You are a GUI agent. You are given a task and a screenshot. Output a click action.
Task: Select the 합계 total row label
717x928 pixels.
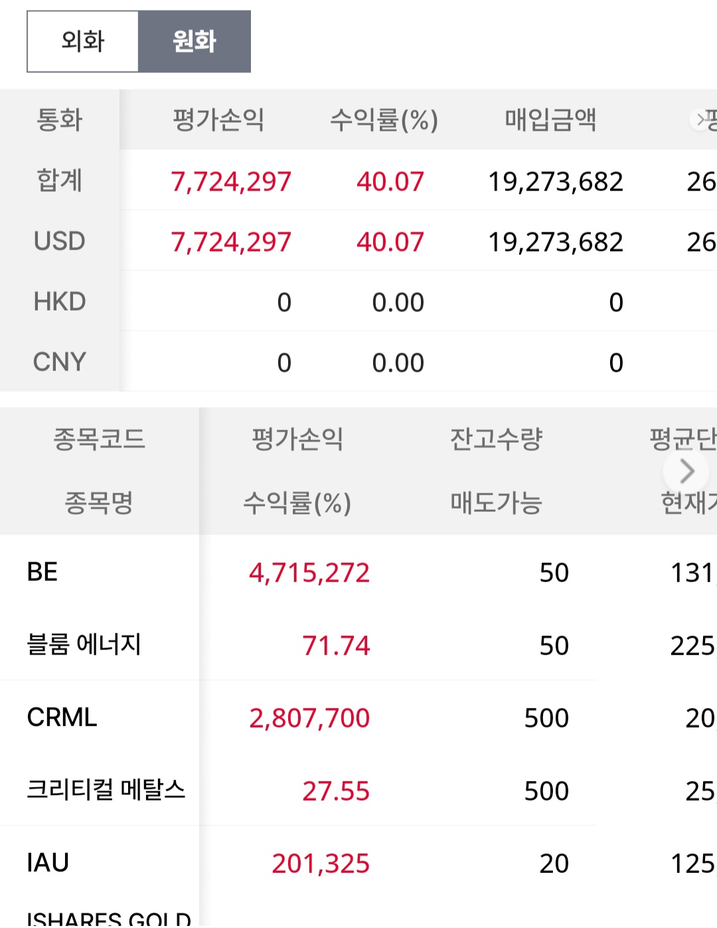60,181
